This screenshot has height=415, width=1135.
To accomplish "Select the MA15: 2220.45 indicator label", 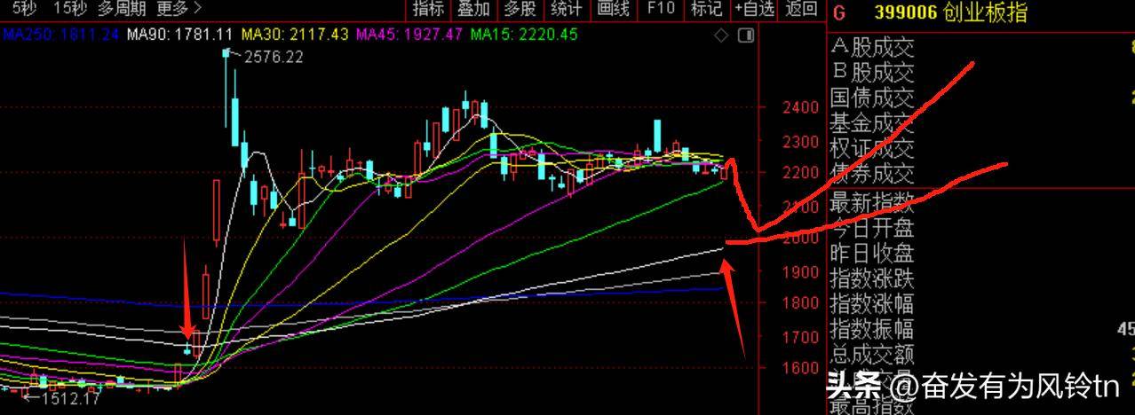I will (x=524, y=35).
